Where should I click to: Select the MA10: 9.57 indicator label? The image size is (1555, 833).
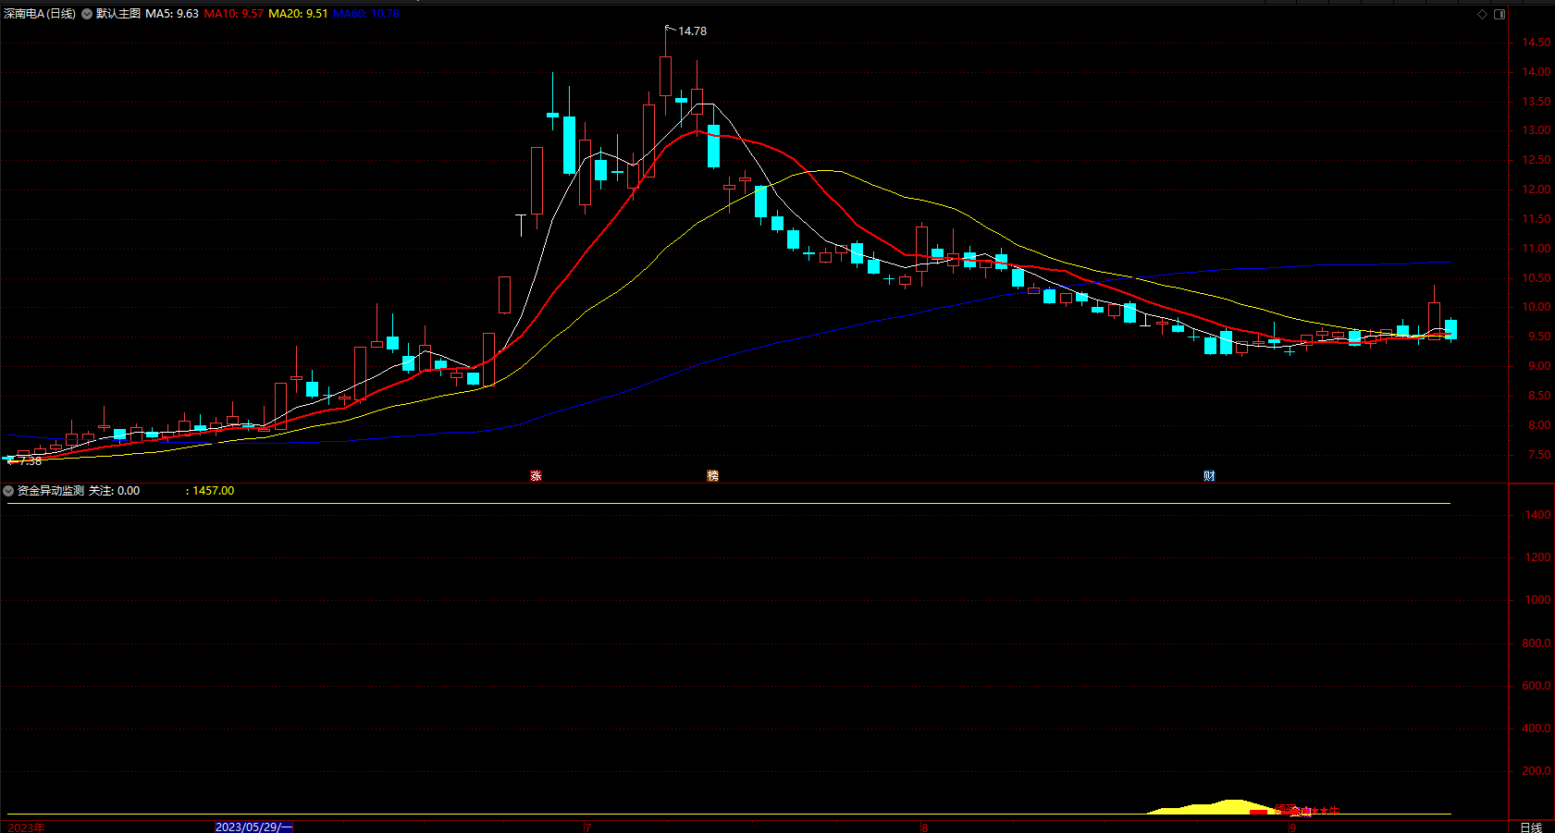[x=234, y=14]
